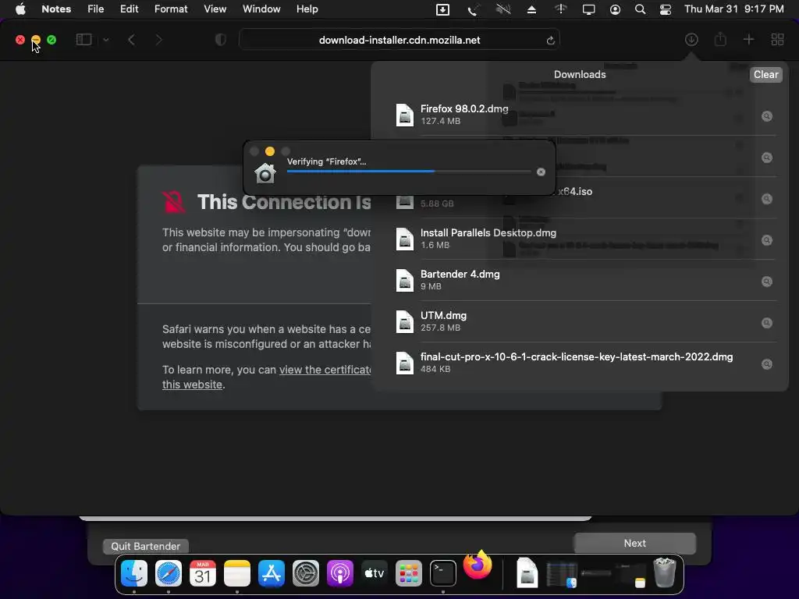Open the view the certificate link

pos(325,370)
